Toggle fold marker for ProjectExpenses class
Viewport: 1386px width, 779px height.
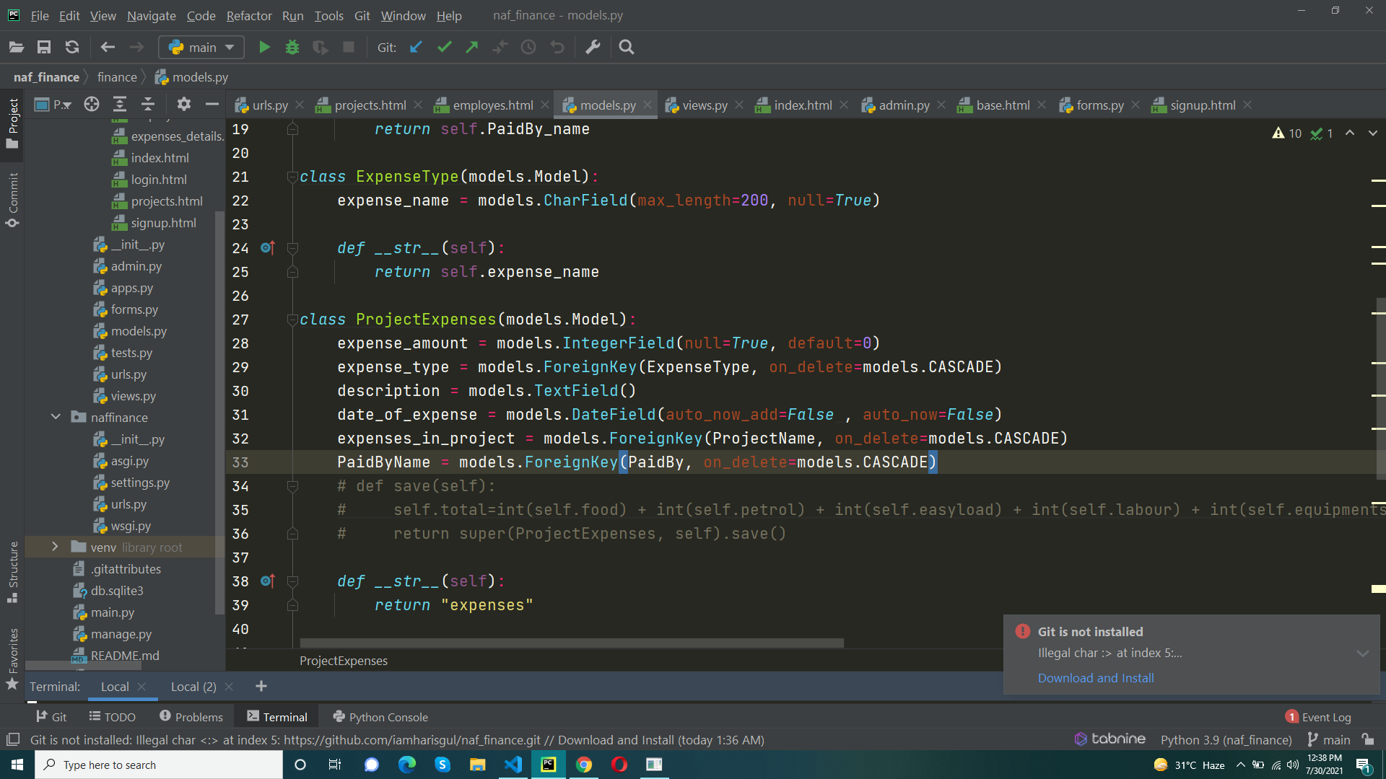(x=292, y=320)
